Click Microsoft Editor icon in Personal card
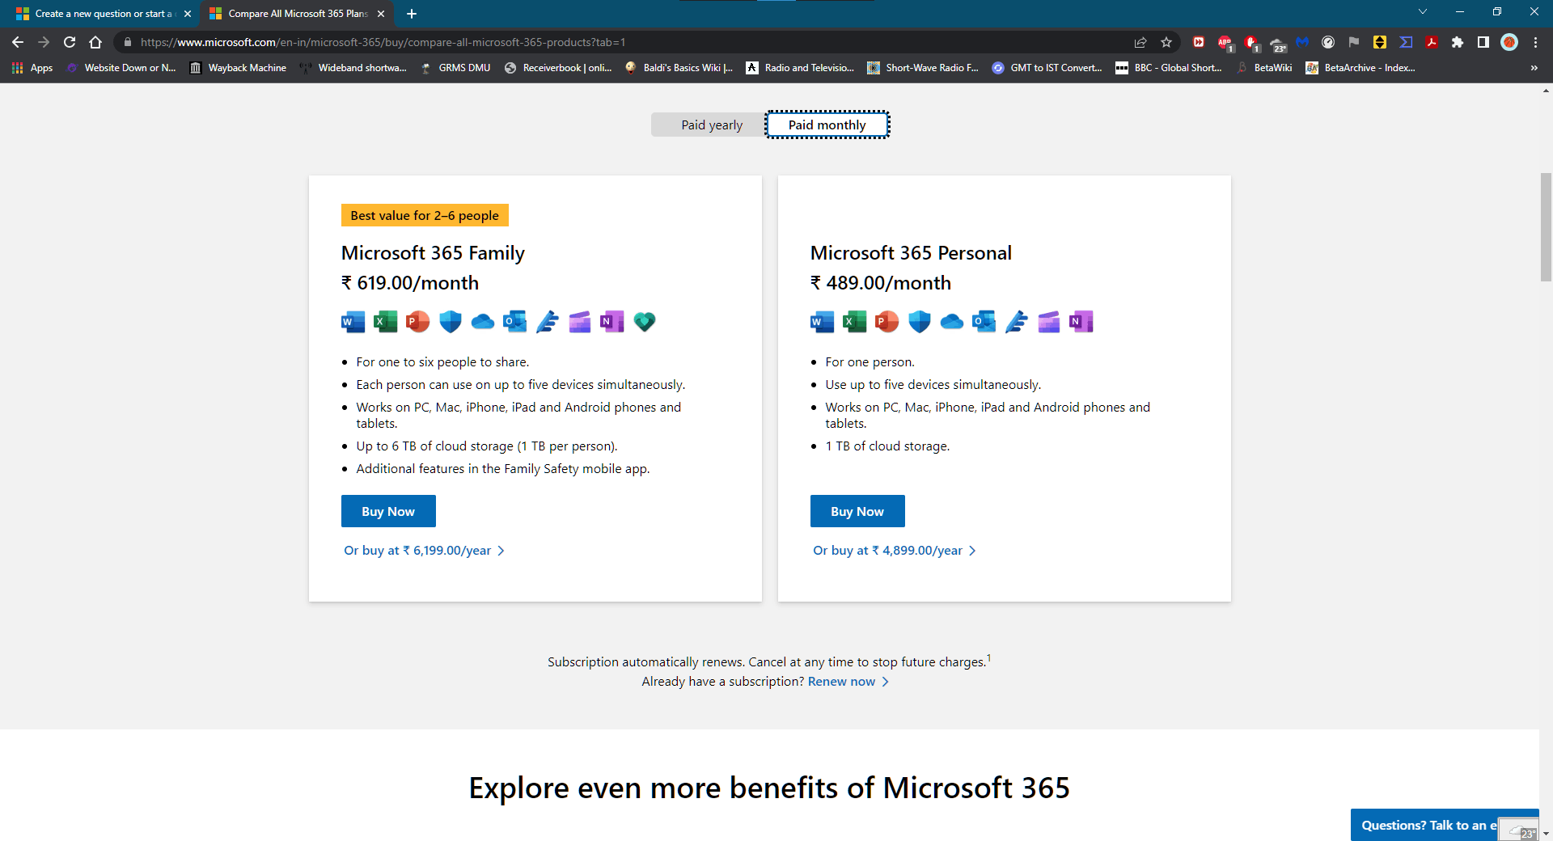 1016,322
